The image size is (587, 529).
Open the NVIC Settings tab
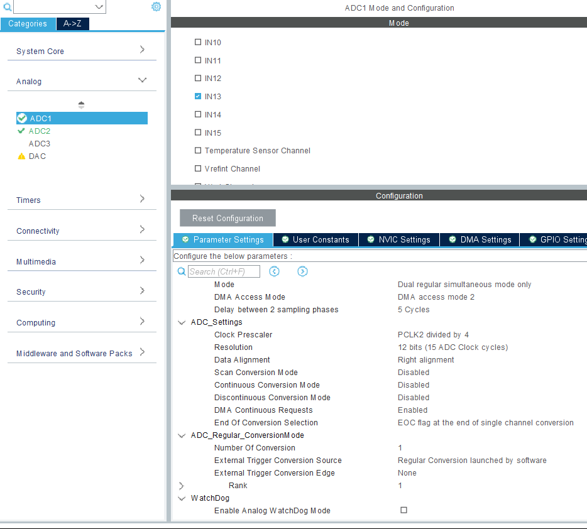click(399, 240)
